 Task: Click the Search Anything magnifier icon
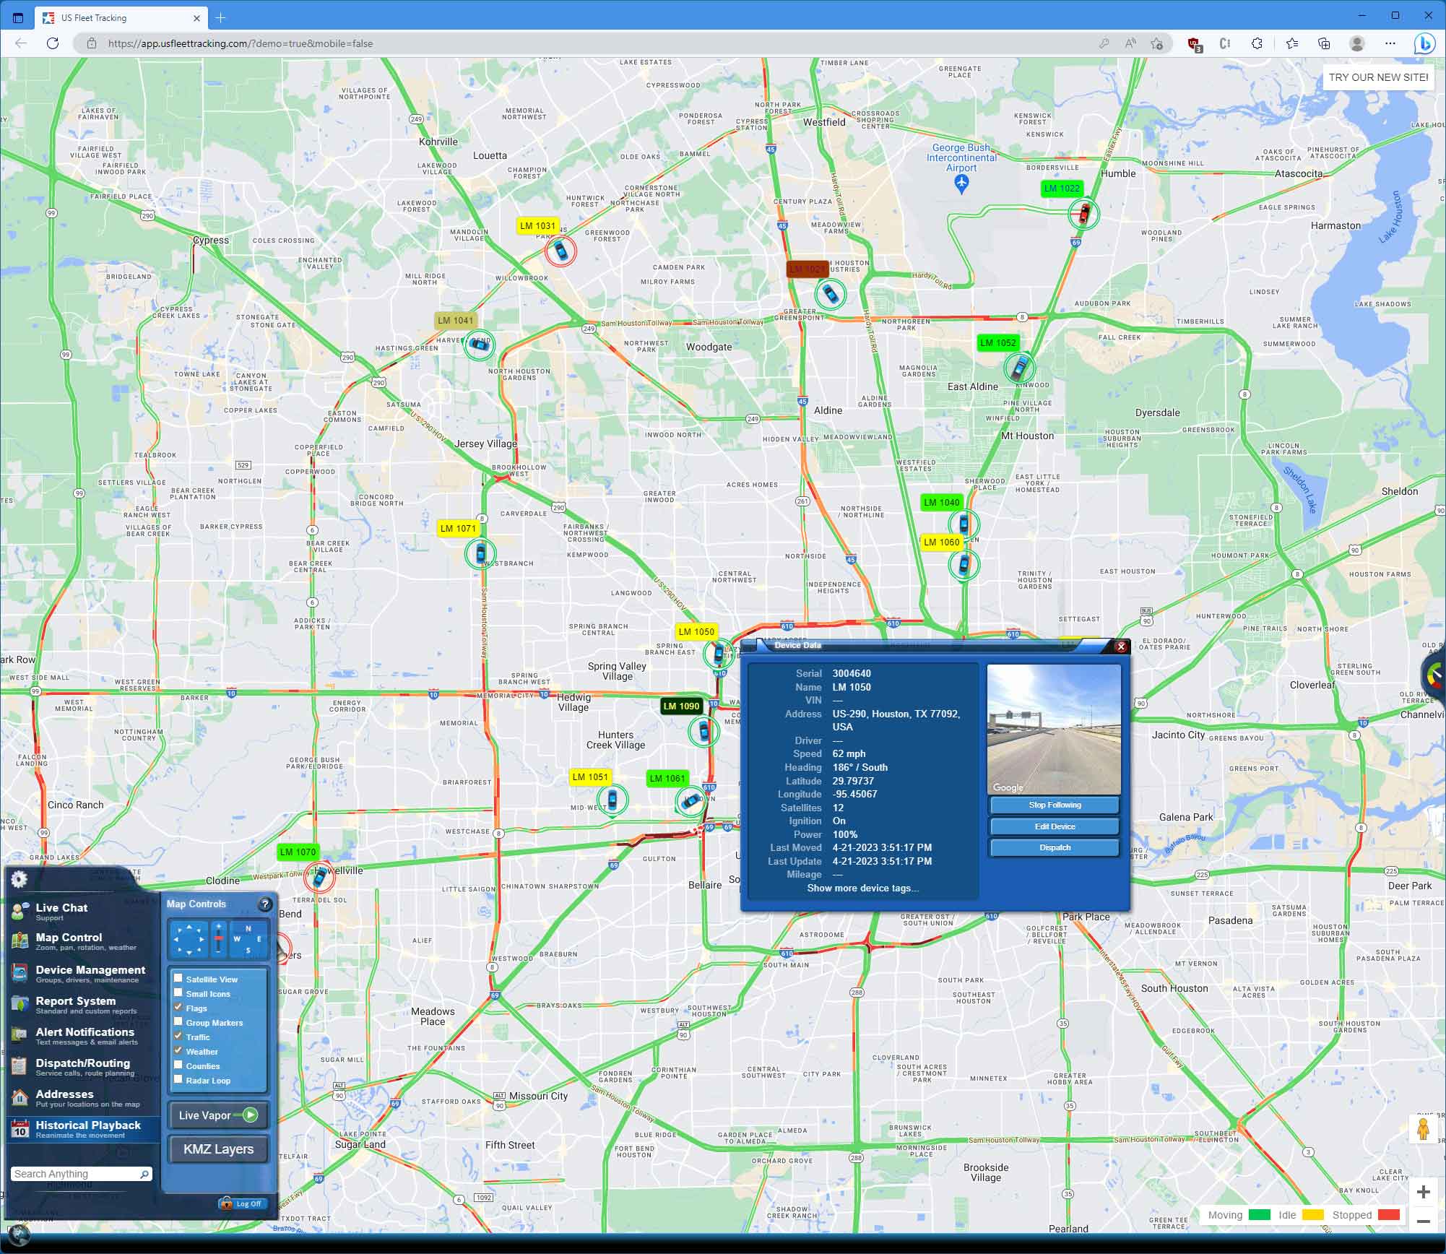tap(144, 1174)
